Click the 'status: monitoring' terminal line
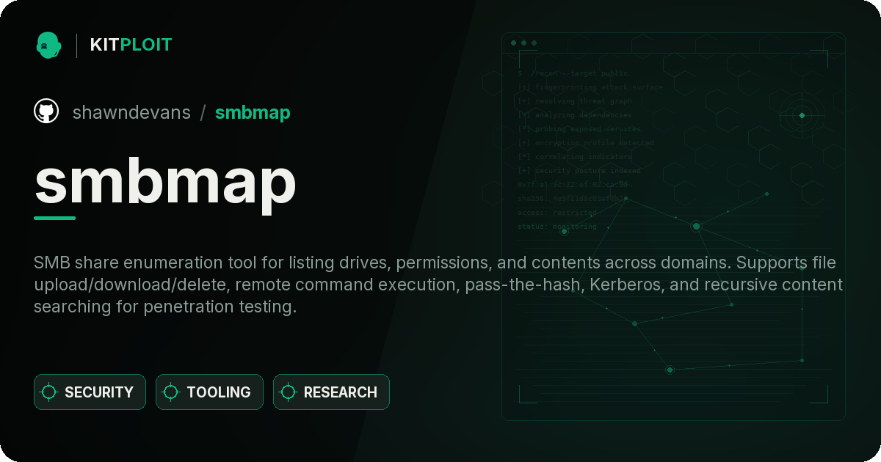This screenshot has height=462, width=881. pyautogui.click(x=556, y=227)
